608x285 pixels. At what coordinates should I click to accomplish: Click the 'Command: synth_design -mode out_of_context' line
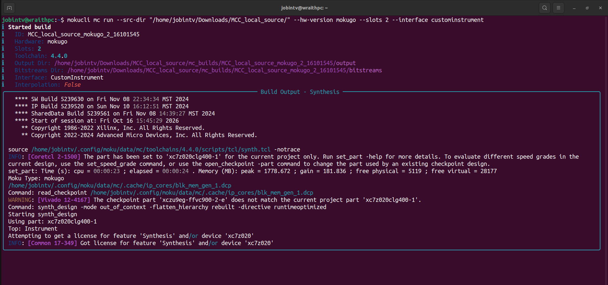pos(167,207)
